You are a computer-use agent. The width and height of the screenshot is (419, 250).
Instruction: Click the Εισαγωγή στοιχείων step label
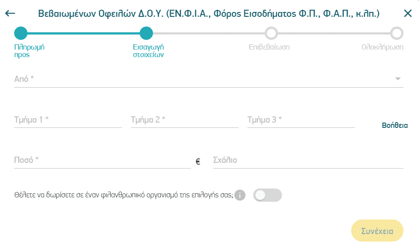[x=148, y=51]
